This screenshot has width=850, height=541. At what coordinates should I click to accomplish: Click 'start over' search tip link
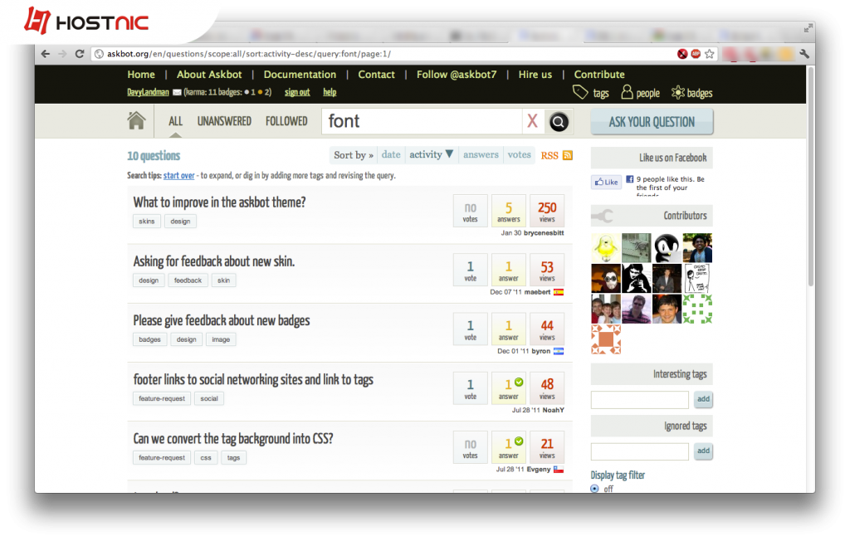(179, 176)
